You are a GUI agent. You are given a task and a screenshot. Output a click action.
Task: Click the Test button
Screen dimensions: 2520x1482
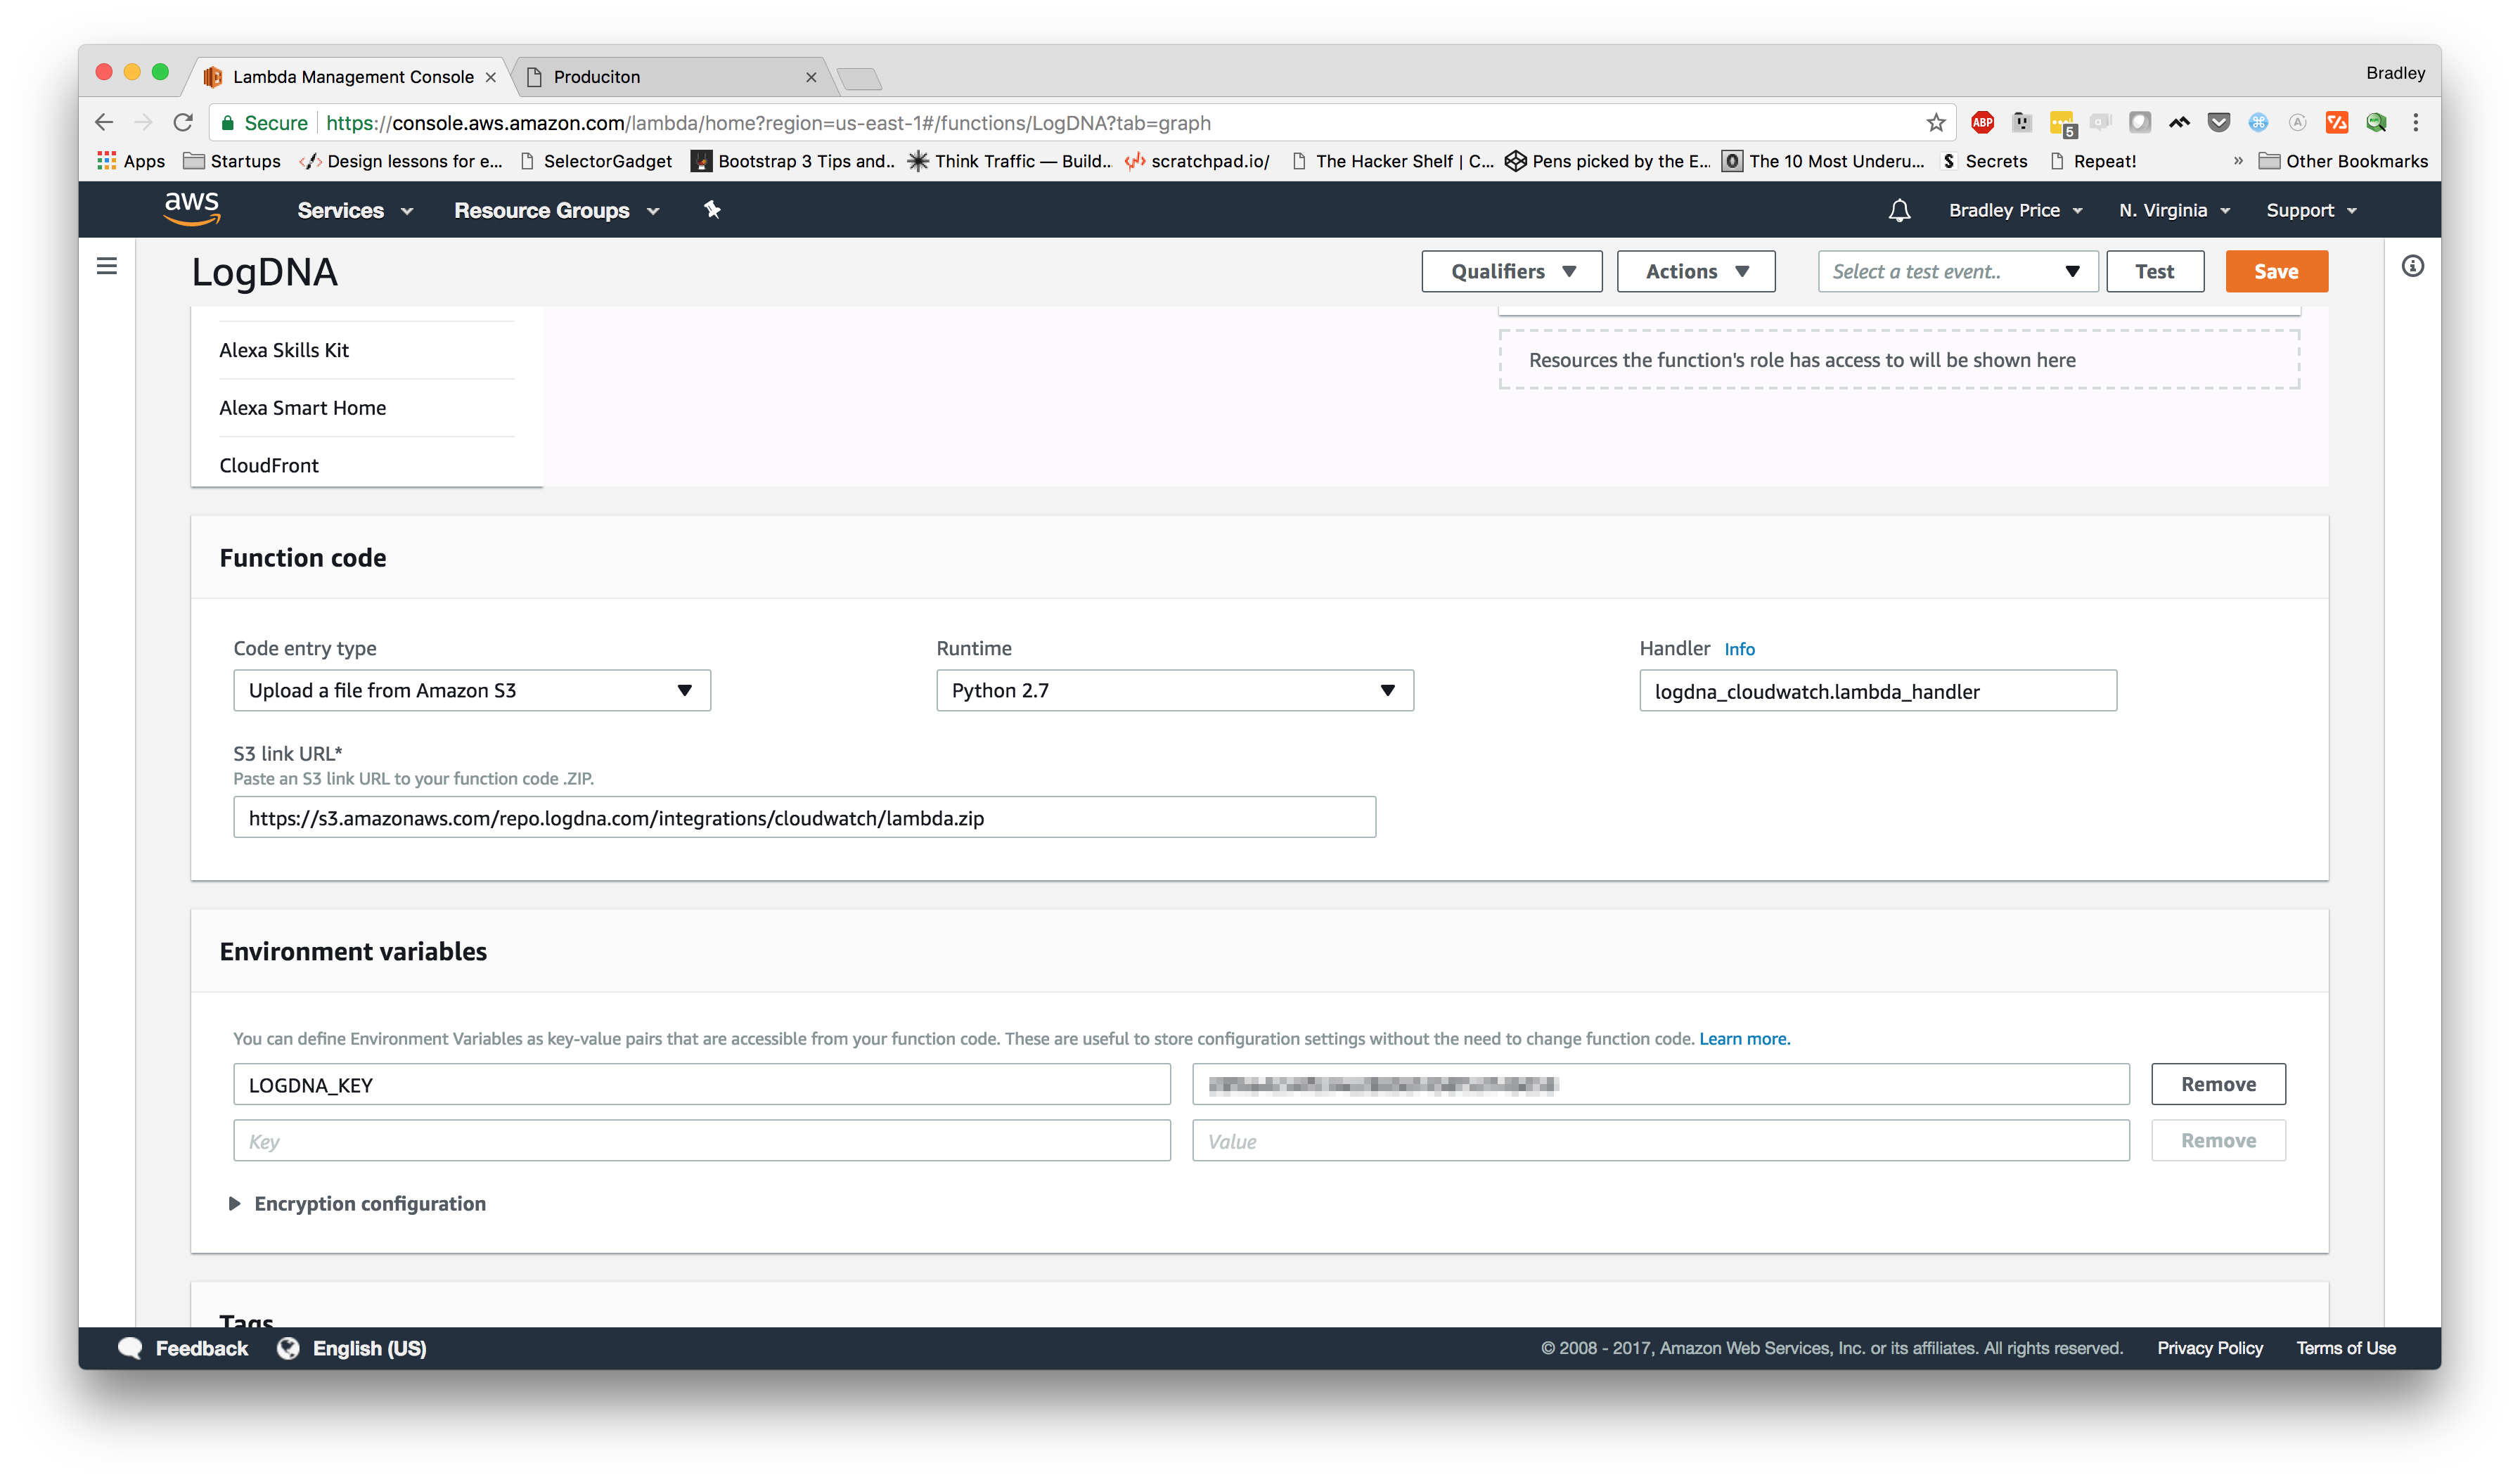pos(2154,271)
